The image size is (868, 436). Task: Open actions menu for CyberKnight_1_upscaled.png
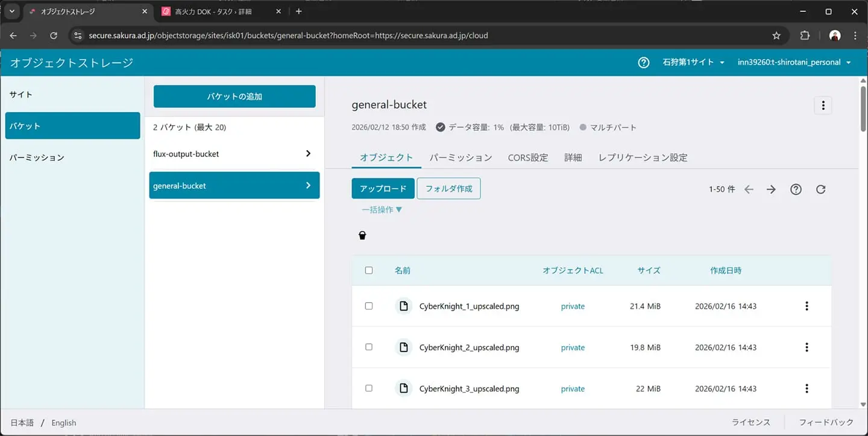click(807, 306)
